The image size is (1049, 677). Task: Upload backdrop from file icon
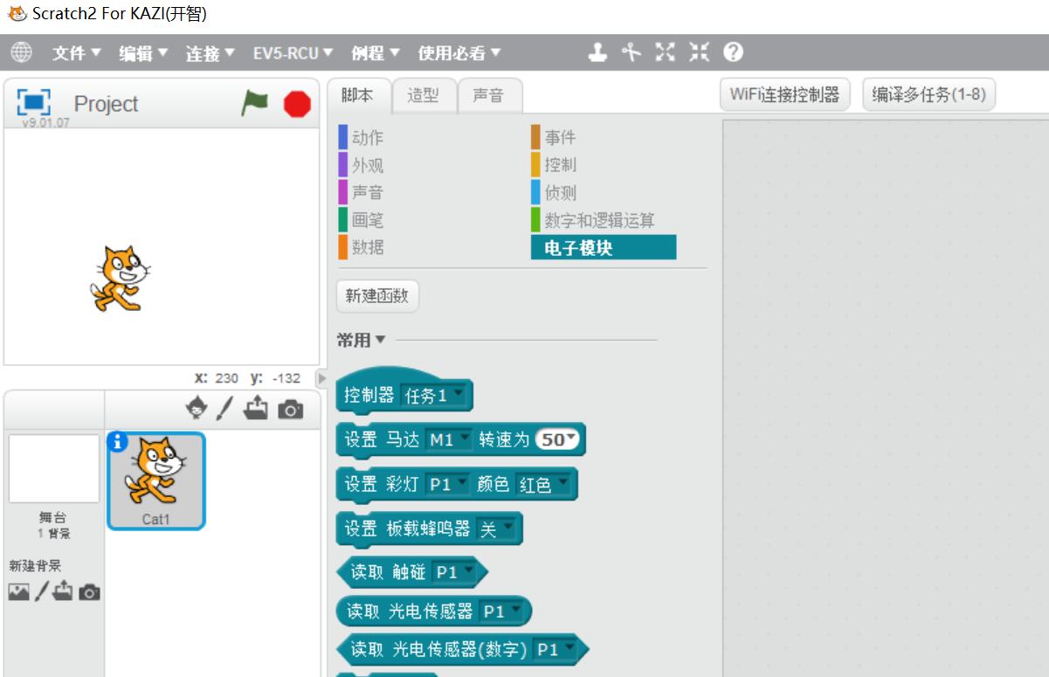(x=63, y=592)
